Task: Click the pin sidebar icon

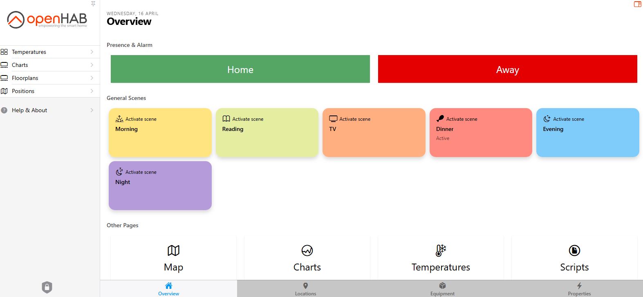Action: 93,4
